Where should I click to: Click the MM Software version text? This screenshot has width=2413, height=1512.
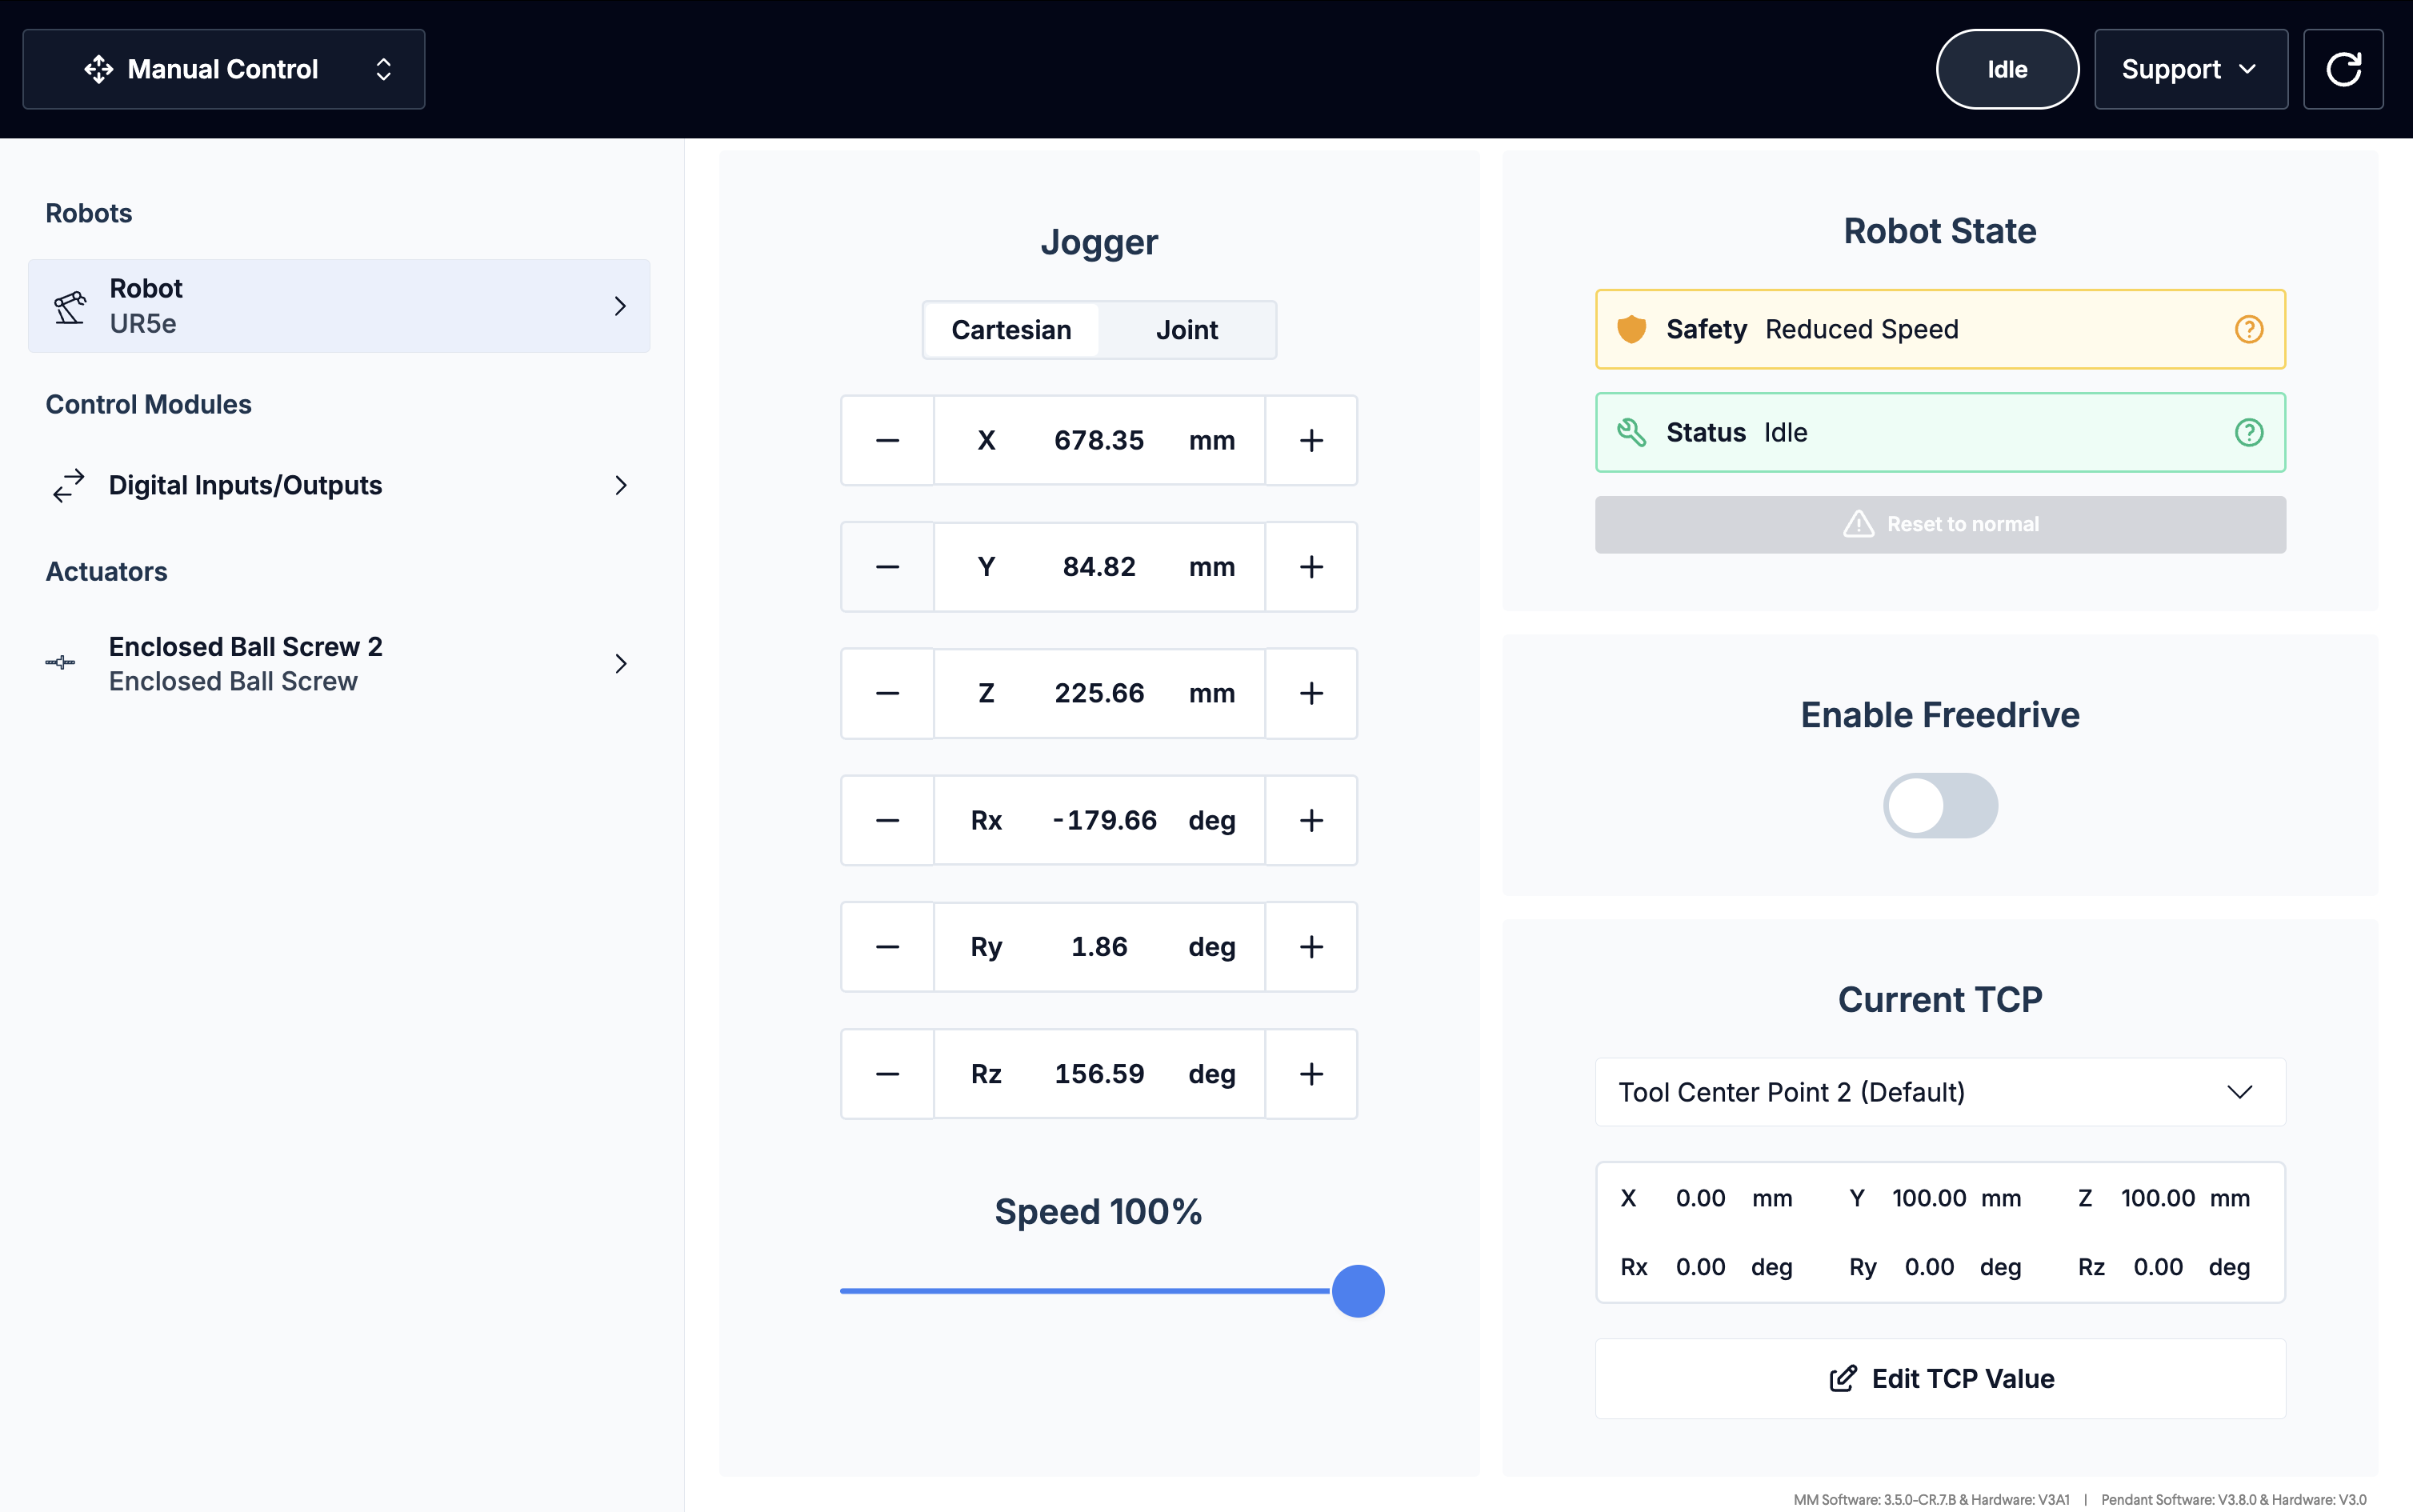tap(1931, 1499)
